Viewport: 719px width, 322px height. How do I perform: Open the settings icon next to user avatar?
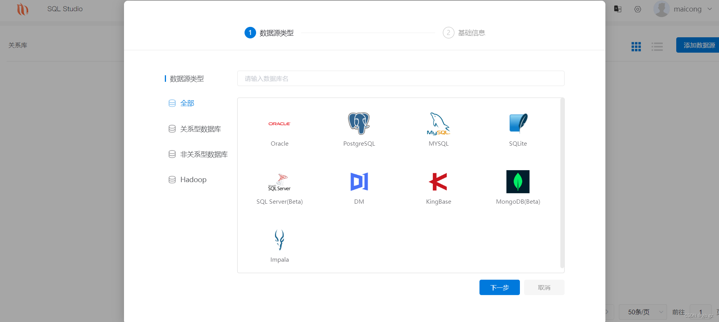638,9
